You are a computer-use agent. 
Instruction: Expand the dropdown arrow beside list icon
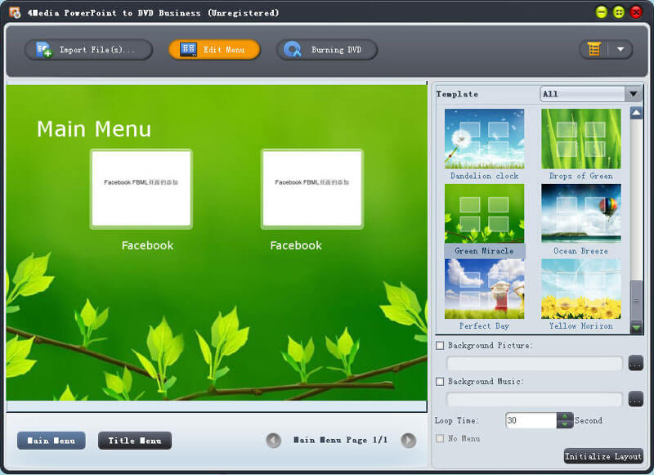[x=620, y=50]
